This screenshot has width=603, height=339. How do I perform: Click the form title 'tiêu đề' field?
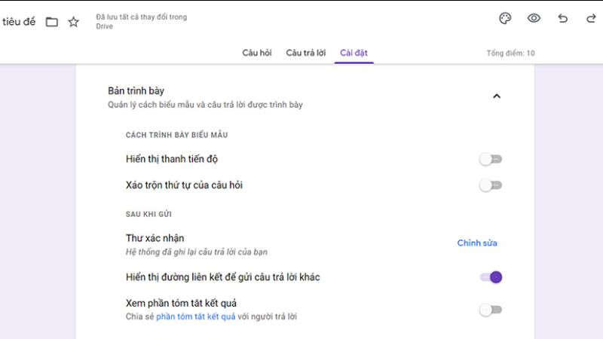[19, 22]
